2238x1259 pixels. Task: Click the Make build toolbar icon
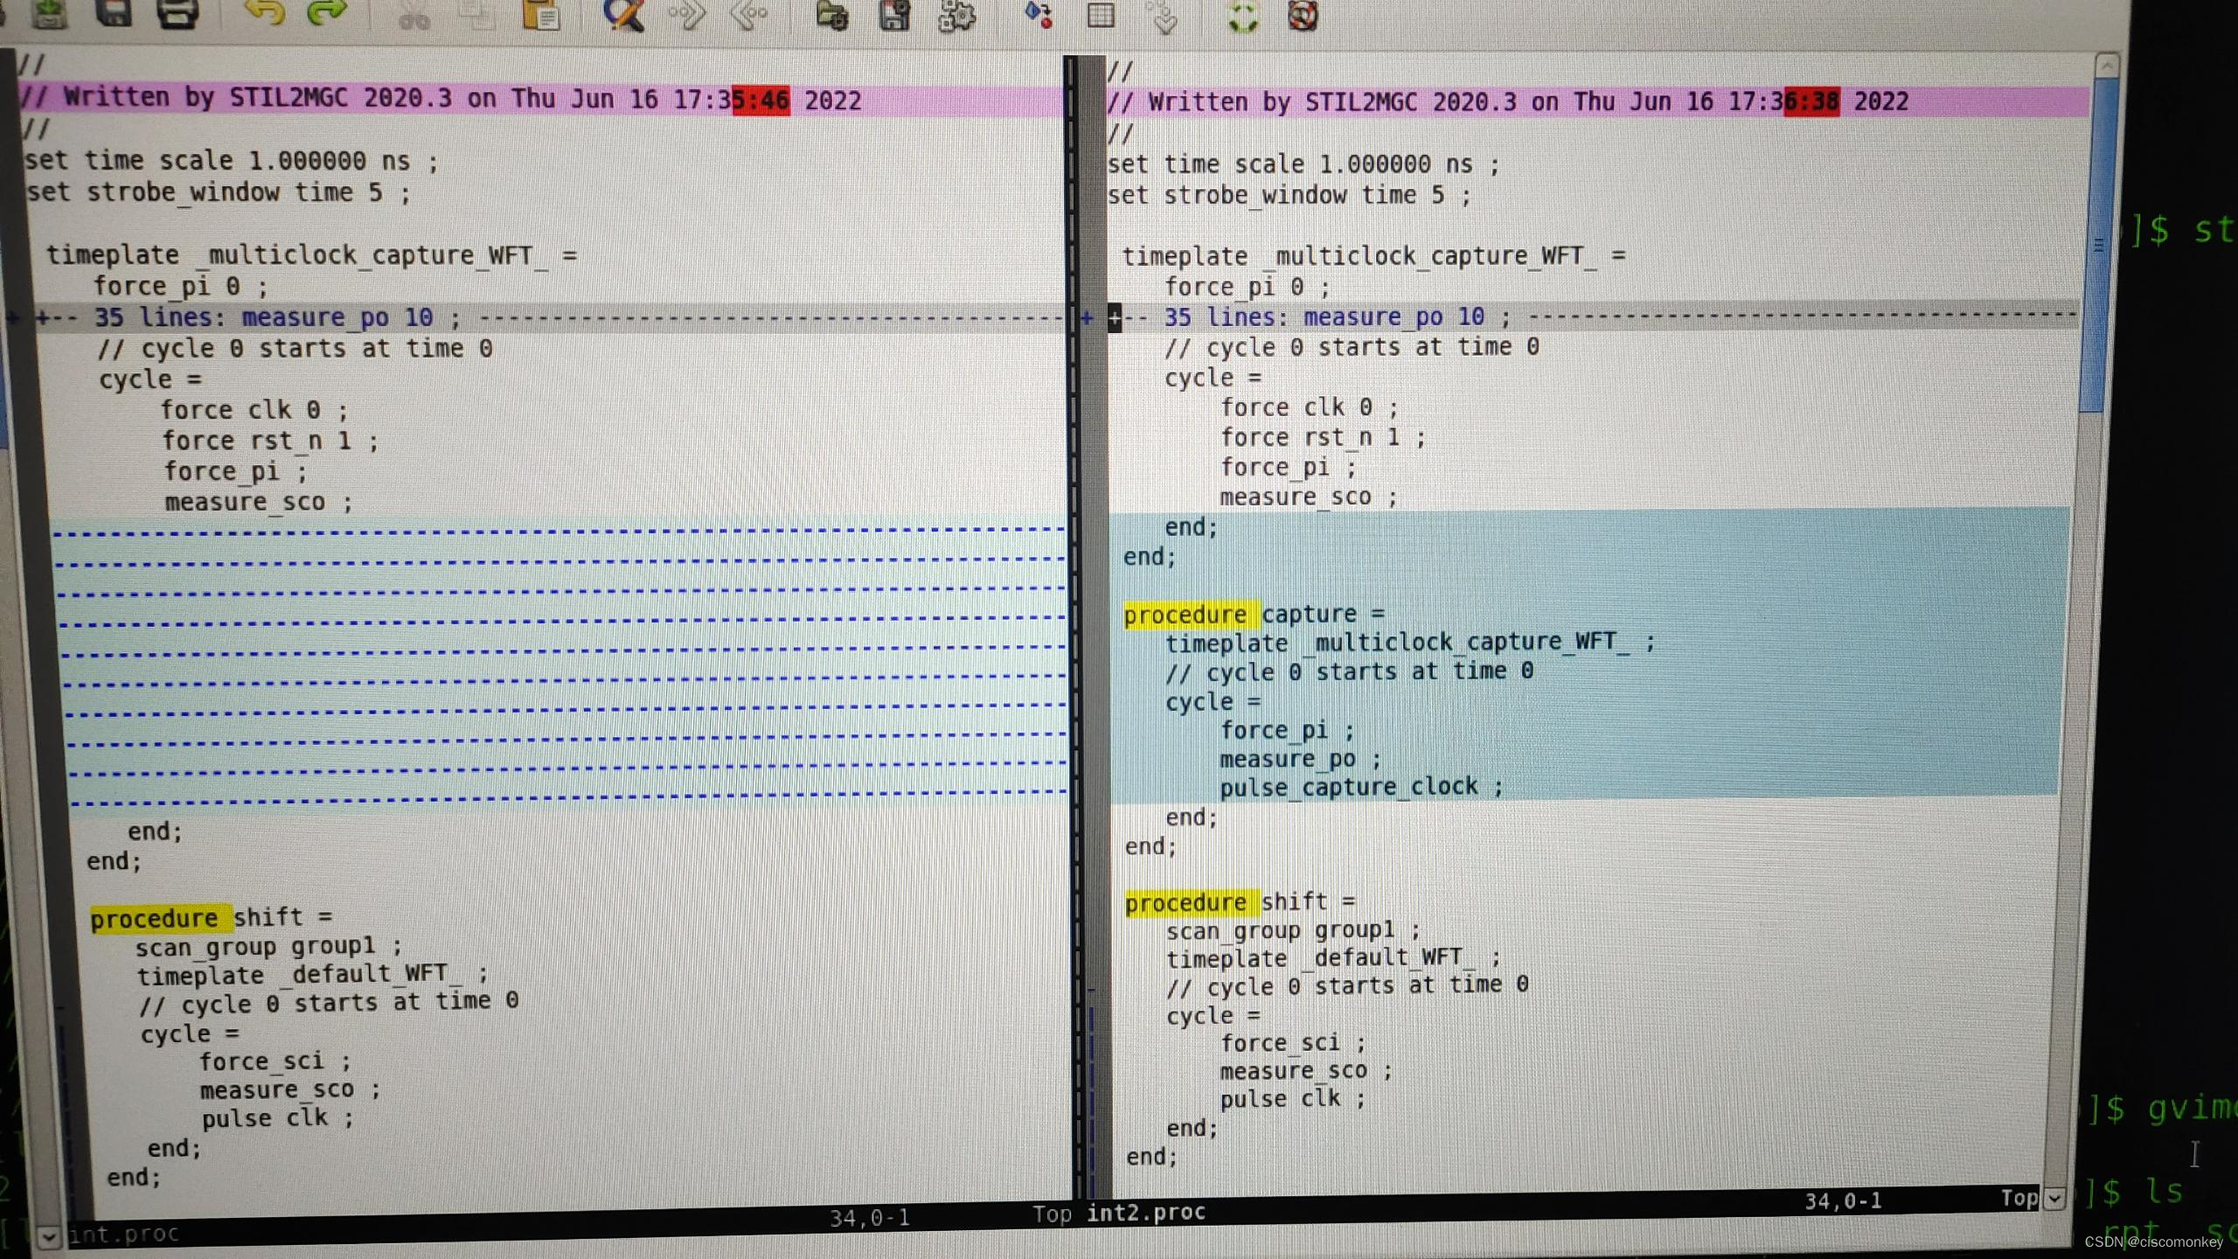[x=1038, y=16]
